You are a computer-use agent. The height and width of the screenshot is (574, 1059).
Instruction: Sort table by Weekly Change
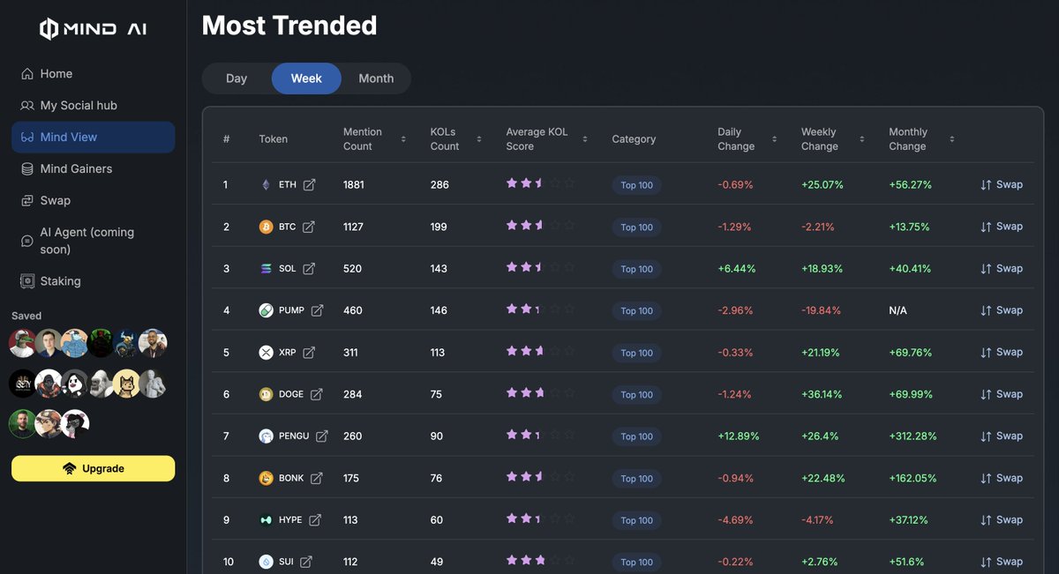[862, 139]
